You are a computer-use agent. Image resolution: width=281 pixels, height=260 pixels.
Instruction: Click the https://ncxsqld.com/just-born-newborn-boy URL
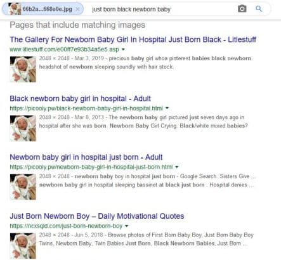tap(66, 226)
